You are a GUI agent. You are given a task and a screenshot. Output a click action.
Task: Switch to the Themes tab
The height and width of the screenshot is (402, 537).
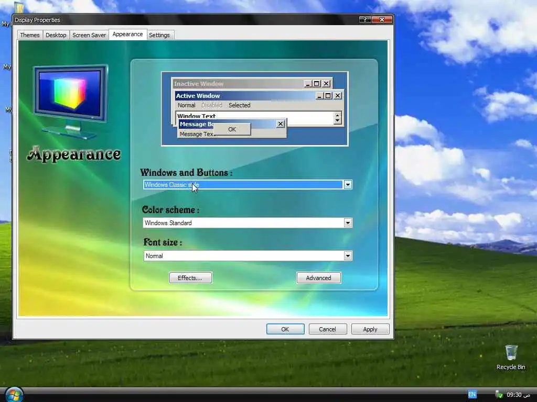tap(30, 35)
